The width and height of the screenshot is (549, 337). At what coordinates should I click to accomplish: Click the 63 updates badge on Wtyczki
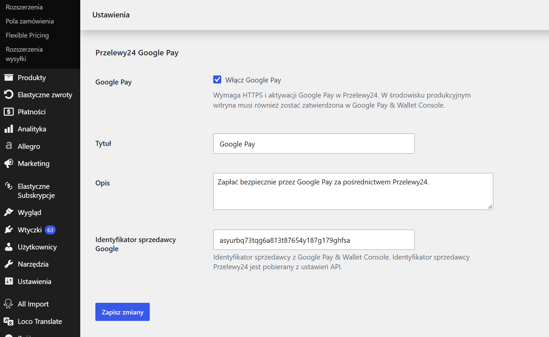[50, 230]
